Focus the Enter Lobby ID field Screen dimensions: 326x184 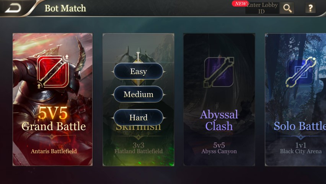[262, 8]
